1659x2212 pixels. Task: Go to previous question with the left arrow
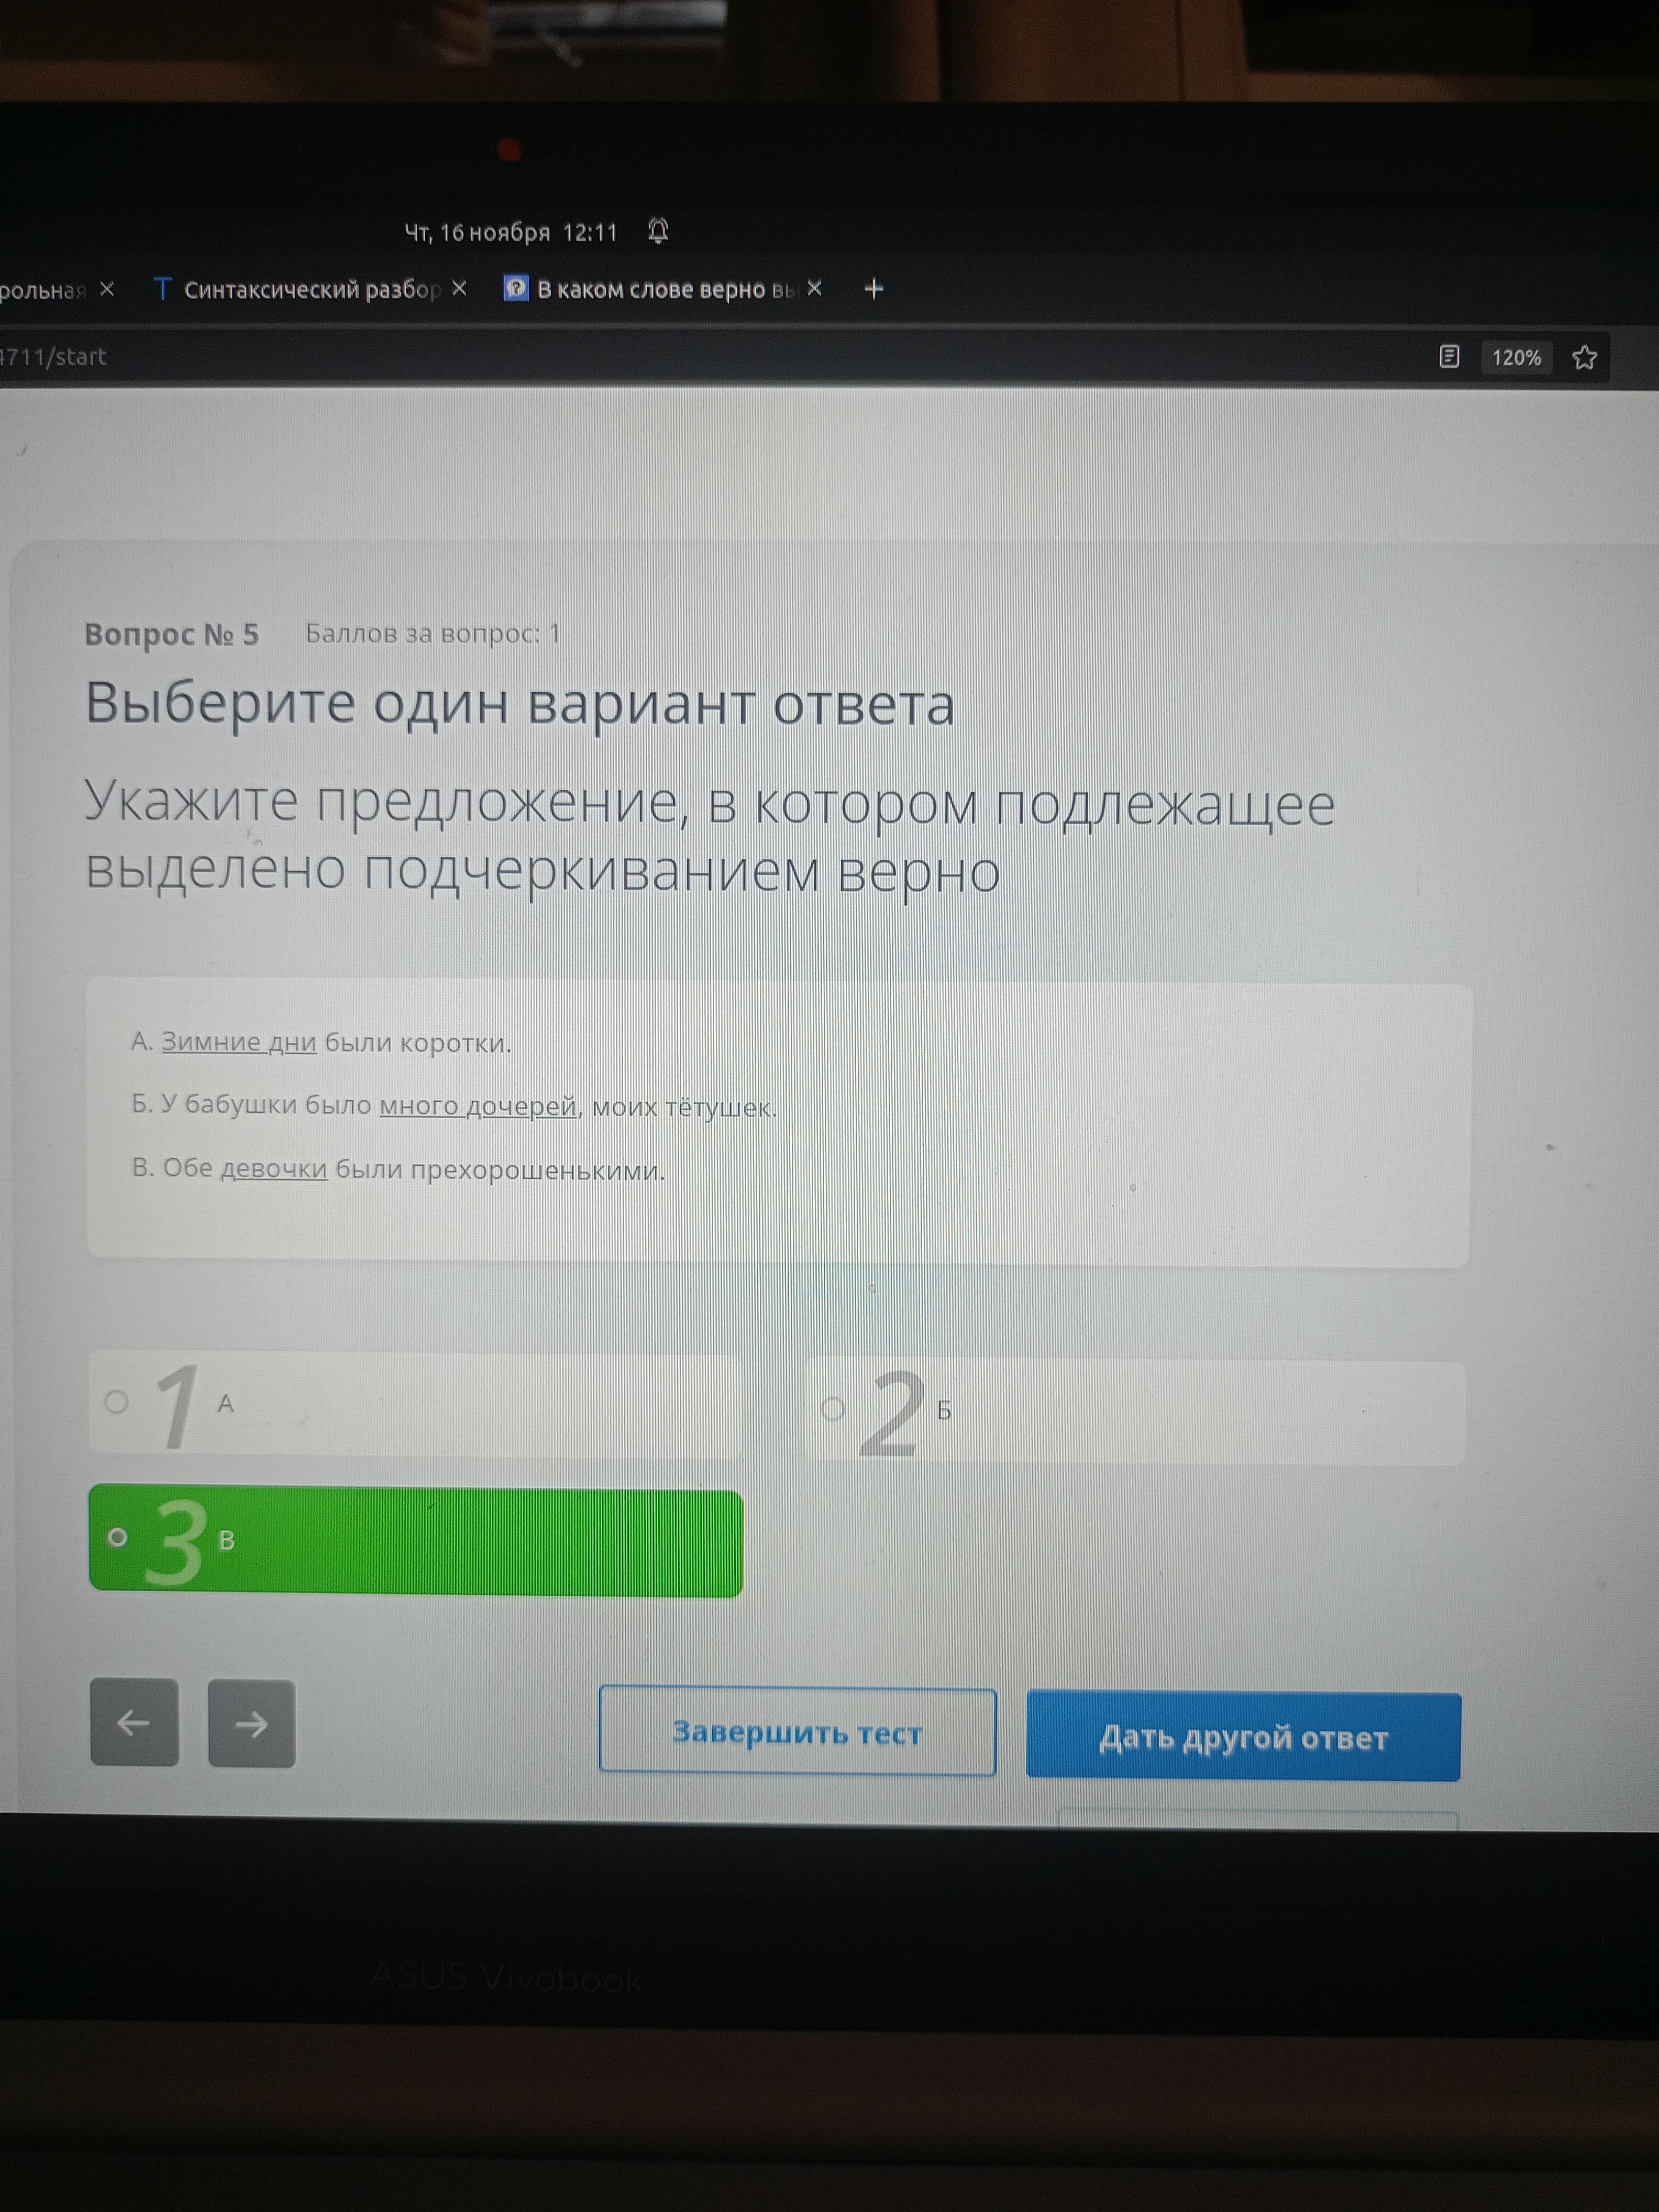134,1722
